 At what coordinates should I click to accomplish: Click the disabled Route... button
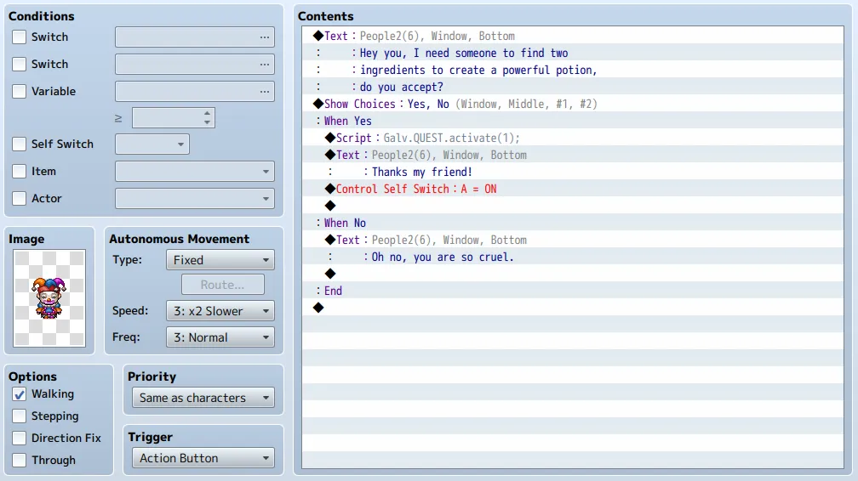[223, 285]
